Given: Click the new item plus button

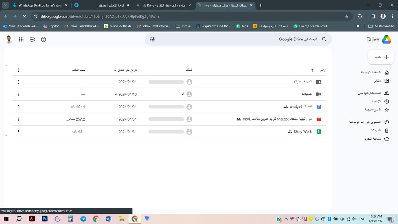Looking at the screenshot, I should click(x=381, y=57).
